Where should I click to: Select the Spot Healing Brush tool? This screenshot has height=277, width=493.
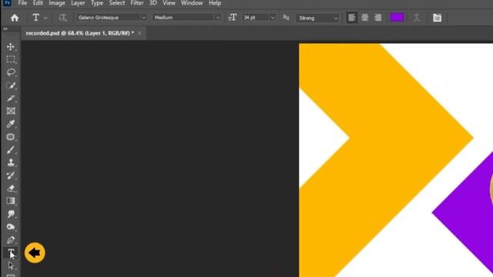[x=11, y=137]
